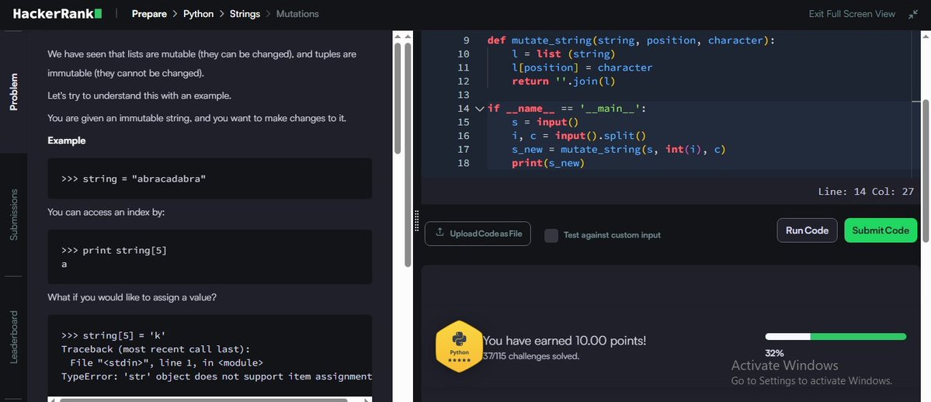
Task: Click code line 'i, c = input().split()'
Action: click(578, 136)
